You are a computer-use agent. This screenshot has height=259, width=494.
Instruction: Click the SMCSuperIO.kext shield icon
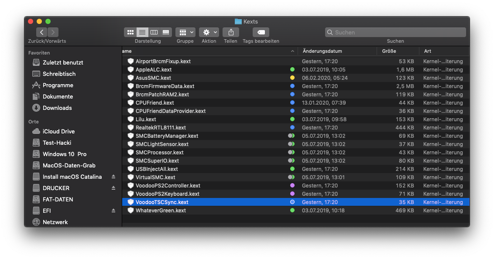click(130, 160)
